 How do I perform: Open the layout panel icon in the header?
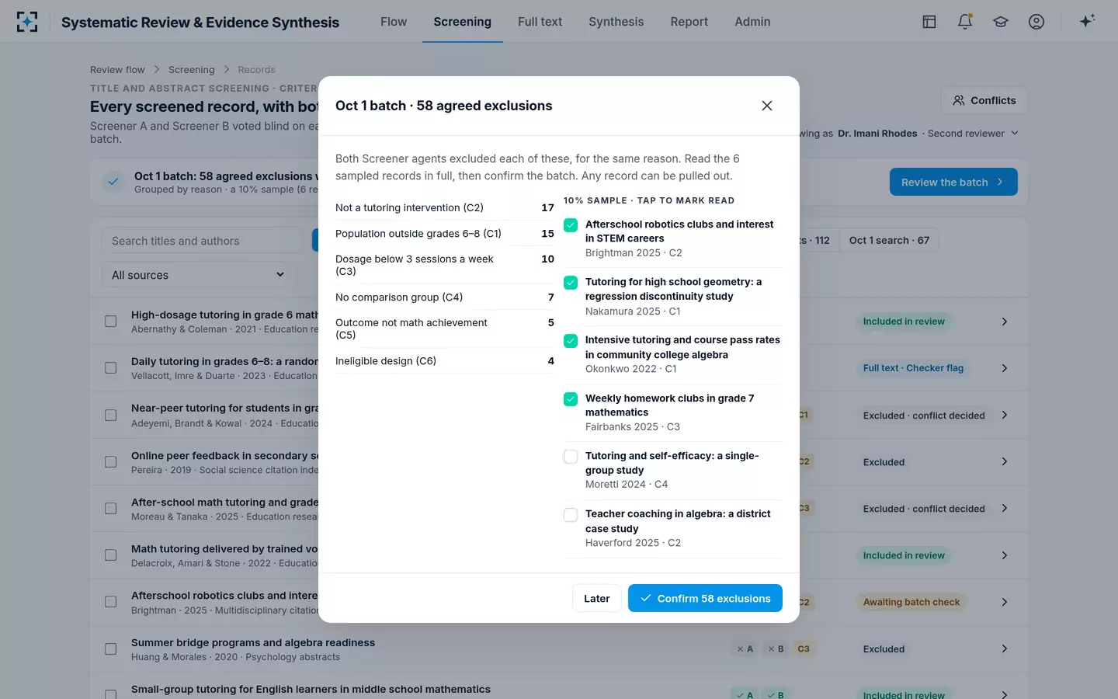(x=929, y=22)
